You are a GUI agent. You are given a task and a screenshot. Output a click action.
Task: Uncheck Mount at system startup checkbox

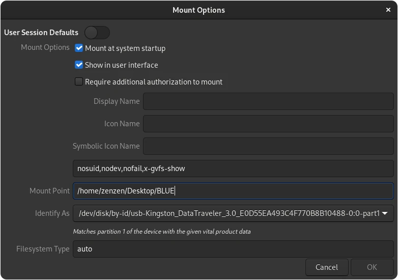click(79, 48)
